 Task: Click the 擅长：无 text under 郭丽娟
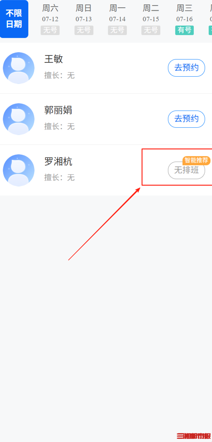coord(60,127)
